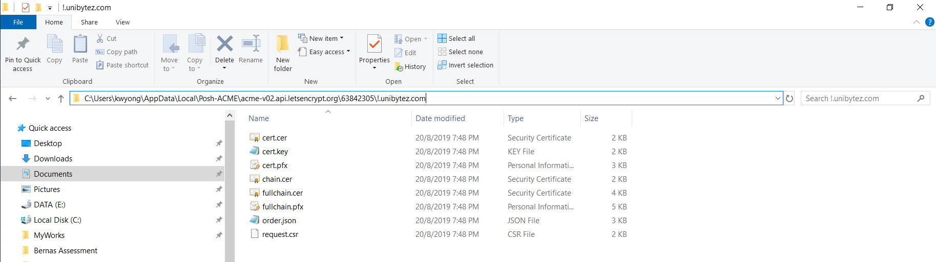
Task: Click the Paste ribbon button
Action: [80, 50]
